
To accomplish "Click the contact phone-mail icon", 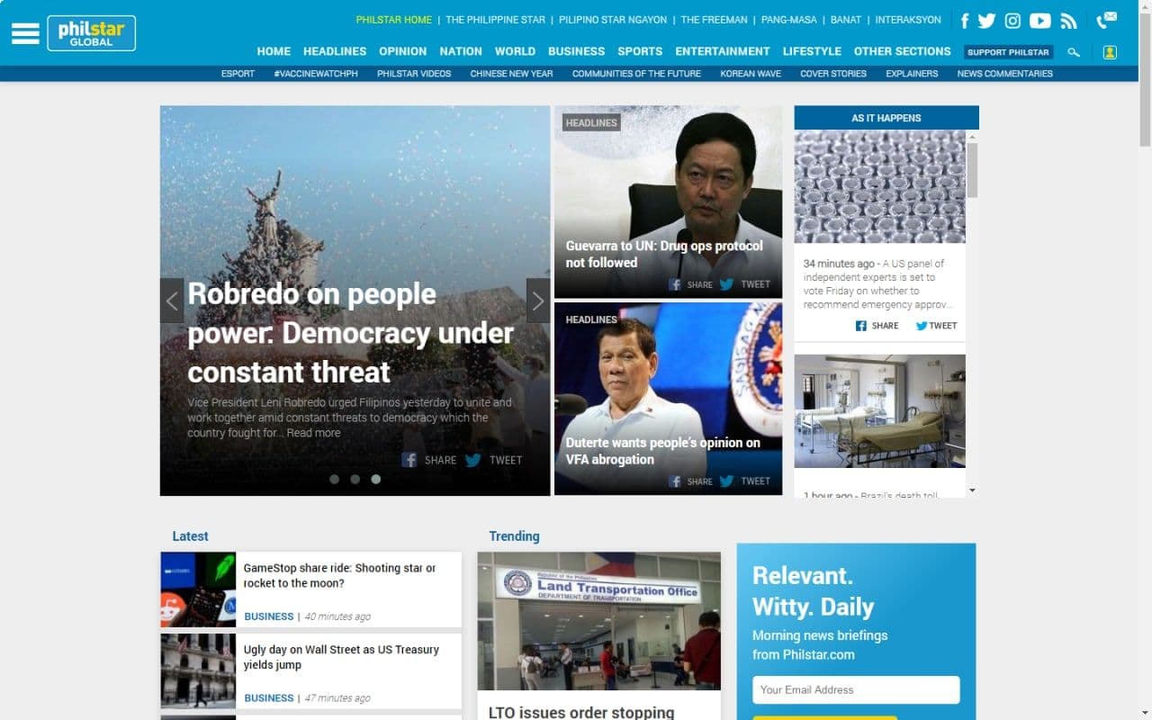I will pos(1106,20).
